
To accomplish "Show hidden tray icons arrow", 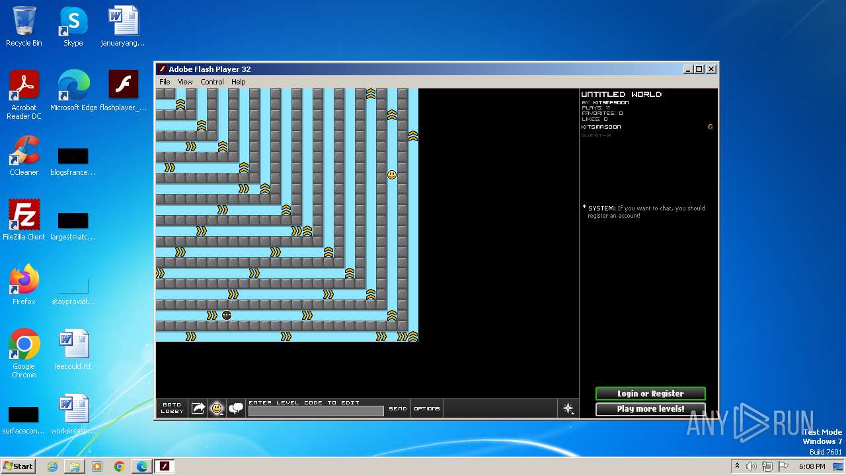I will coord(737,466).
